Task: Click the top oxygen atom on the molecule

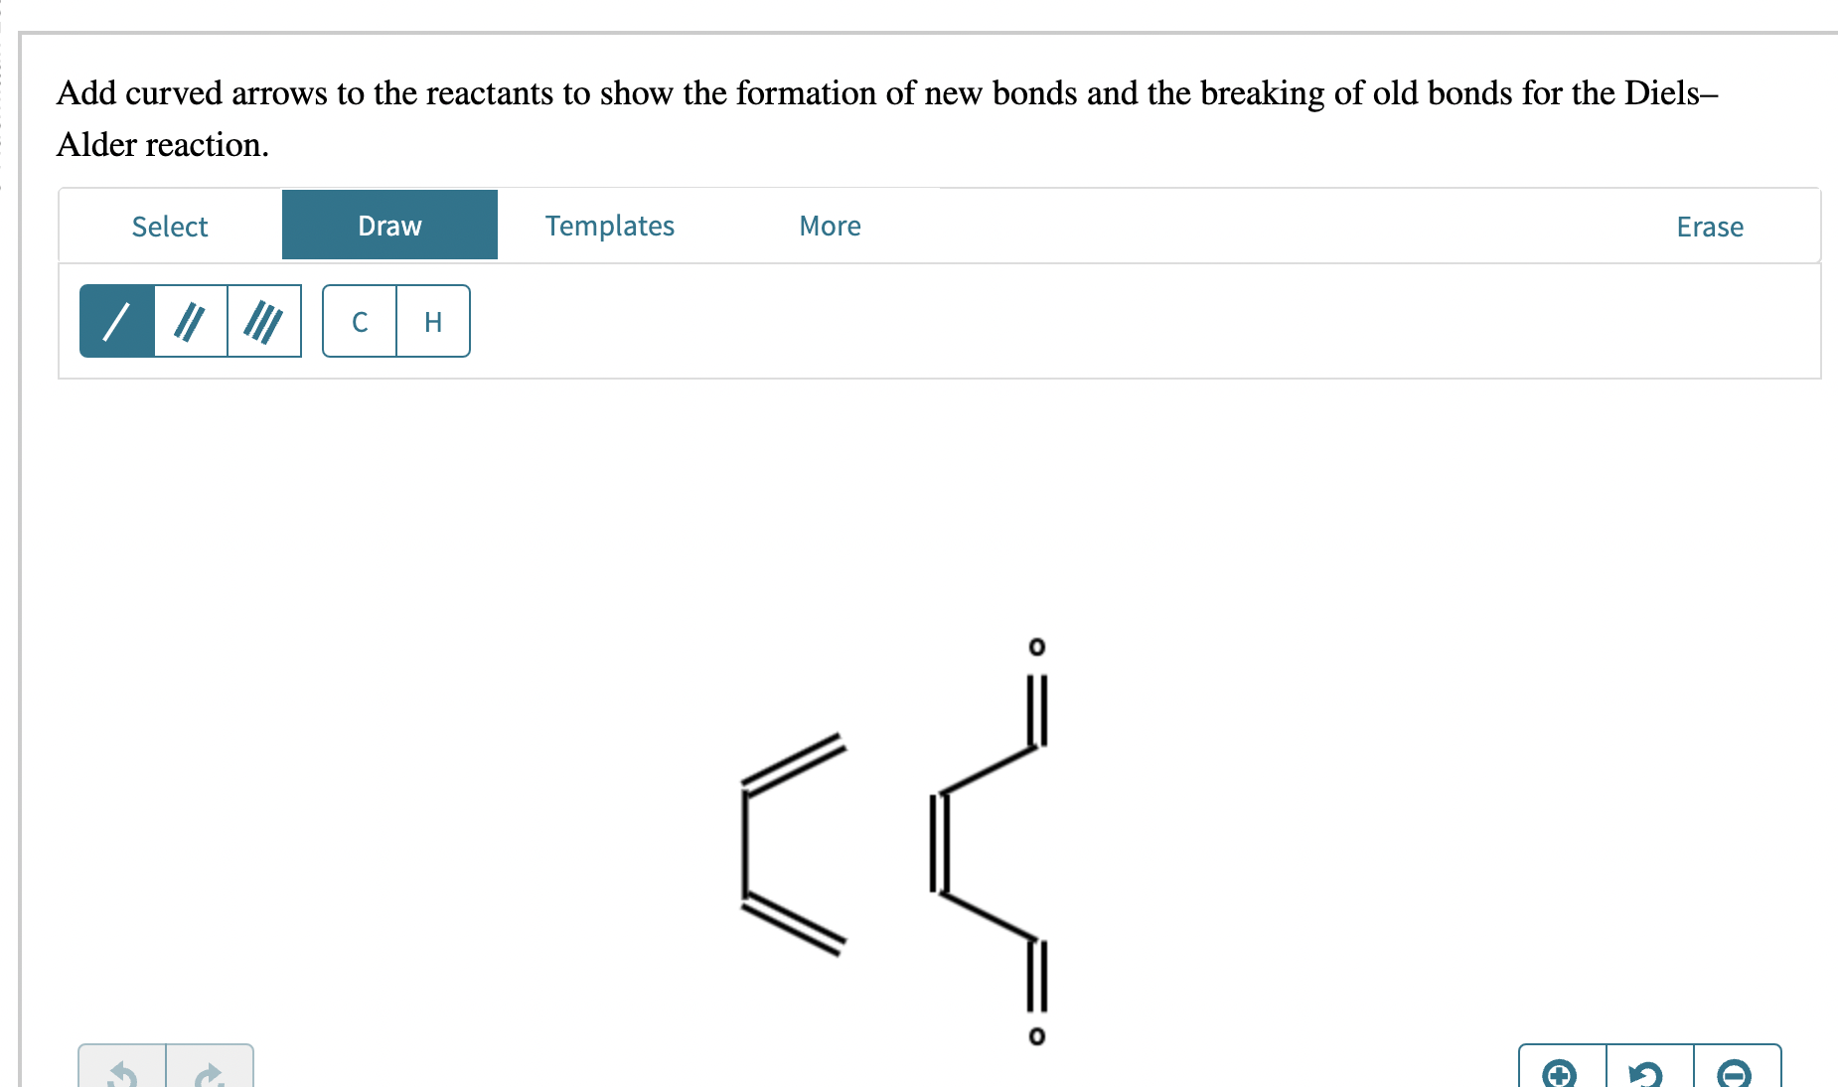Action: (x=1037, y=646)
